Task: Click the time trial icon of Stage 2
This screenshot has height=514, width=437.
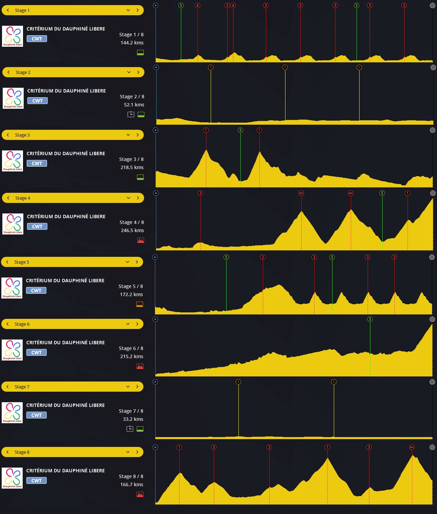Action: click(131, 115)
